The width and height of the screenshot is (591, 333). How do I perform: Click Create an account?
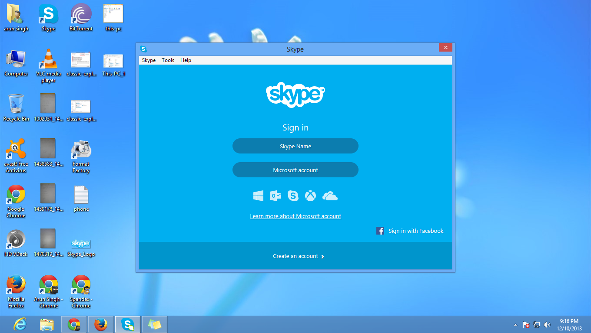[x=298, y=256]
